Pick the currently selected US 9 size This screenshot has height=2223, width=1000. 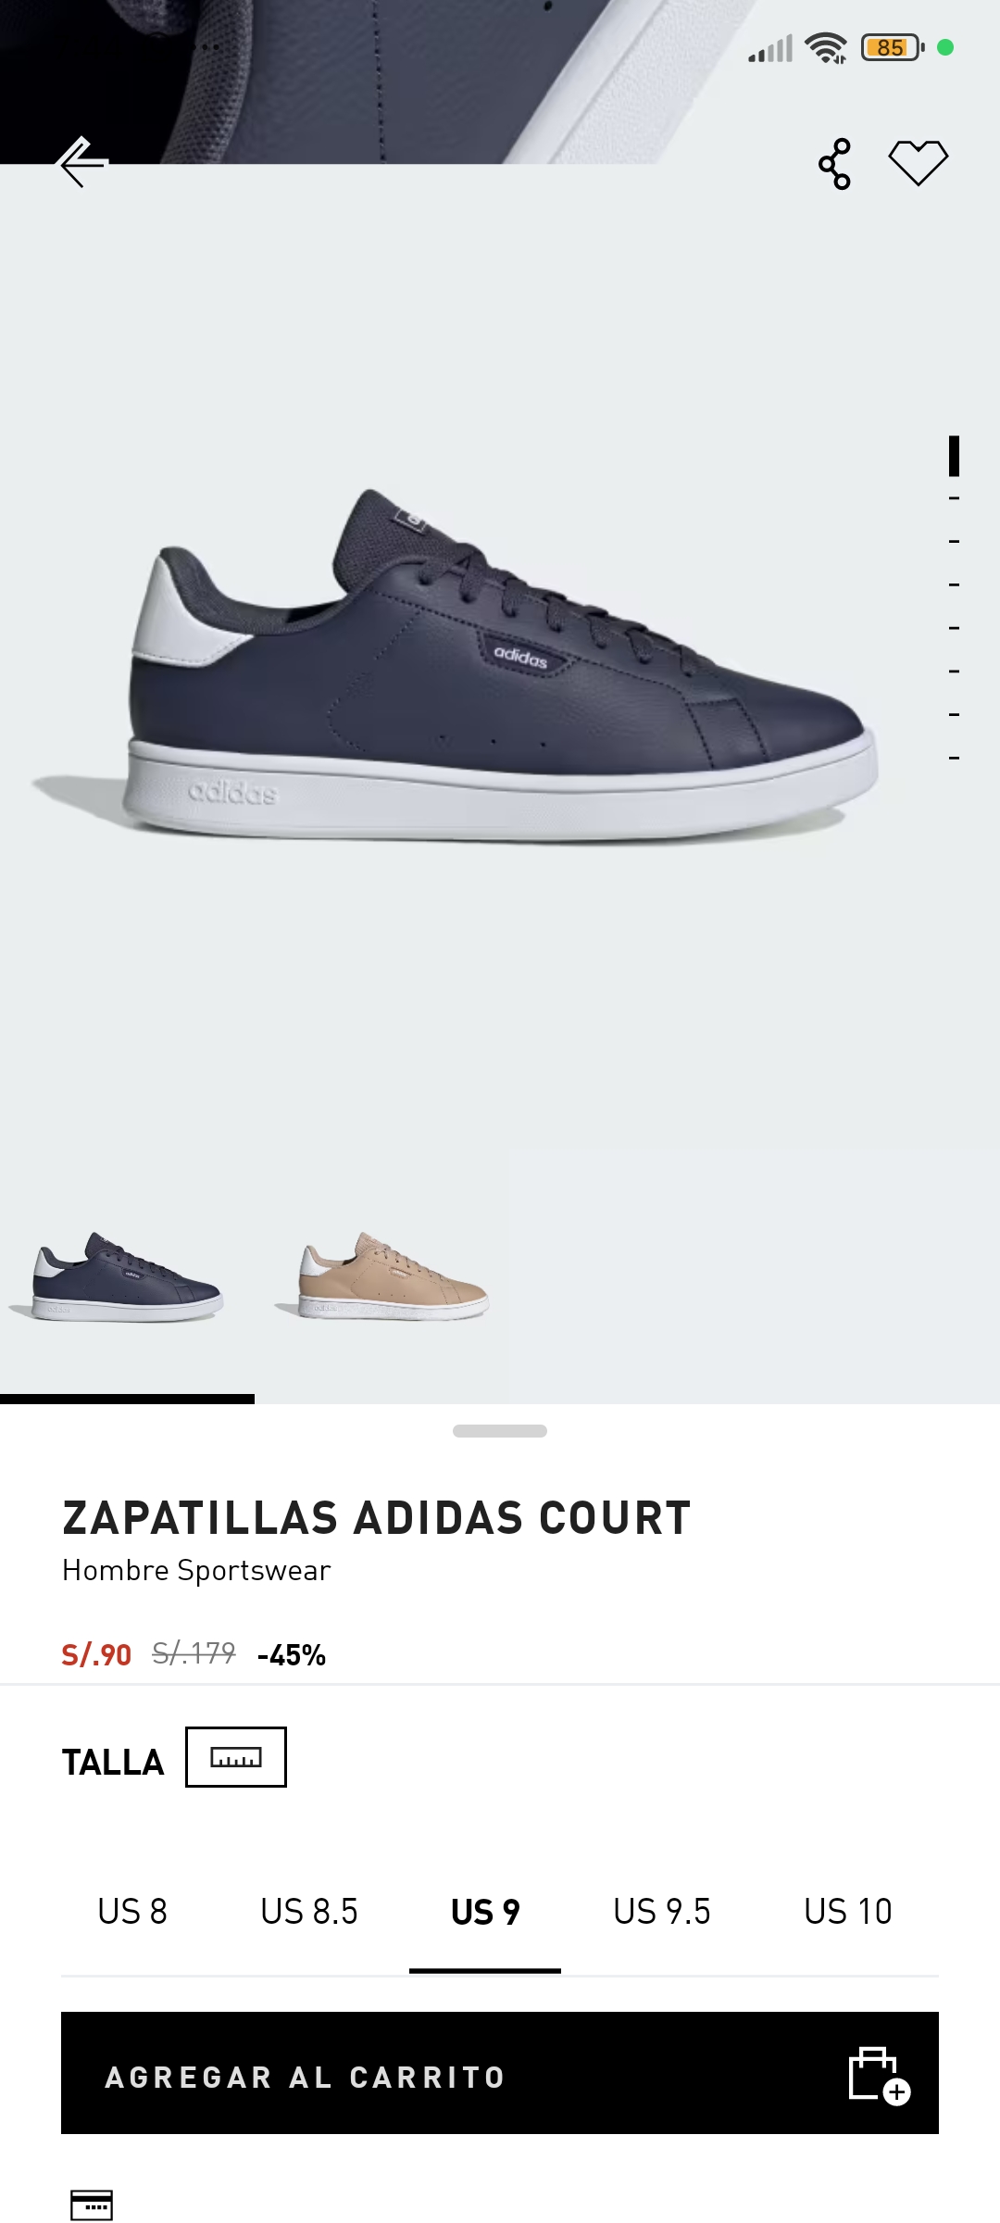coord(485,1912)
